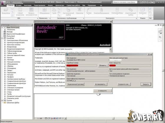
Task: Open the quick access toolbar customize dropdown
Action: point(22,2)
